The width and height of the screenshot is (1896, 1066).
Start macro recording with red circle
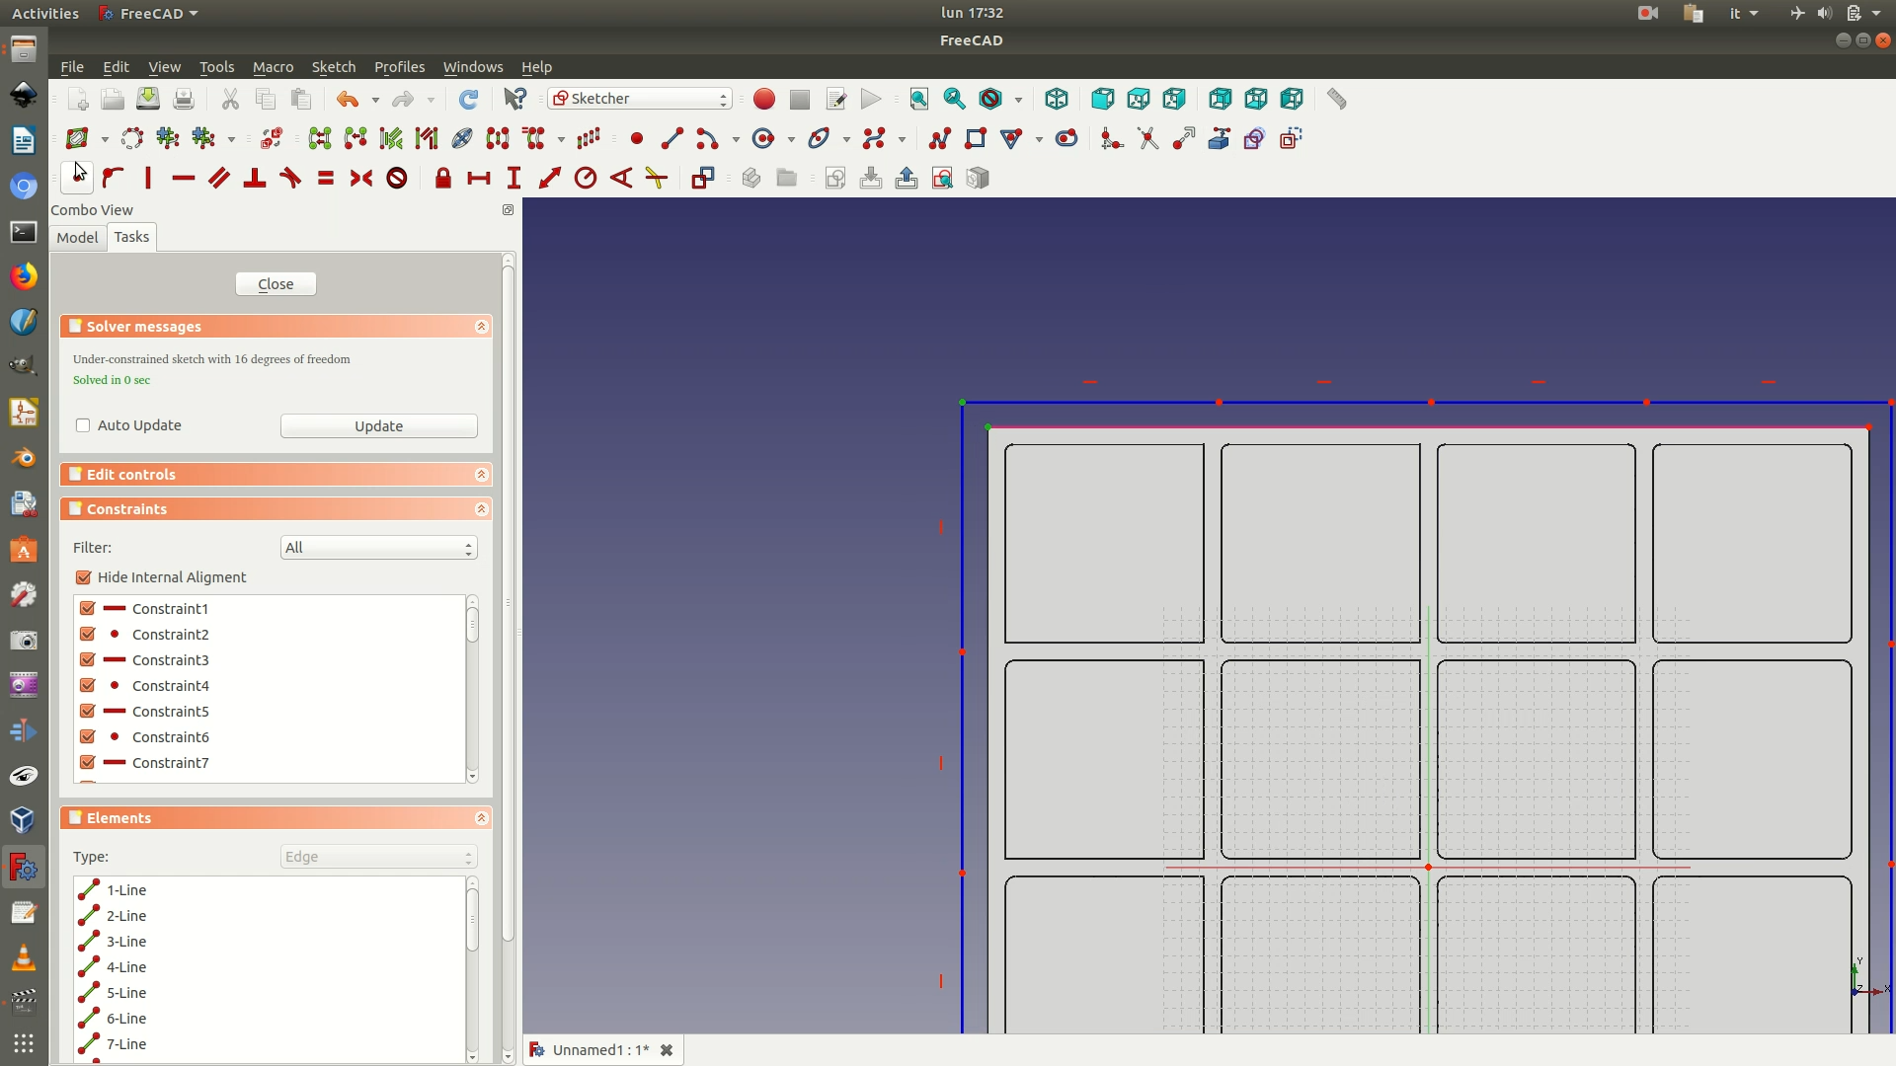click(x=763, y=99)
